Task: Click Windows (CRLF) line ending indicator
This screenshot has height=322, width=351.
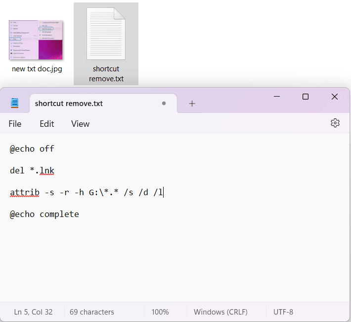Action: [x=220, y=312]
